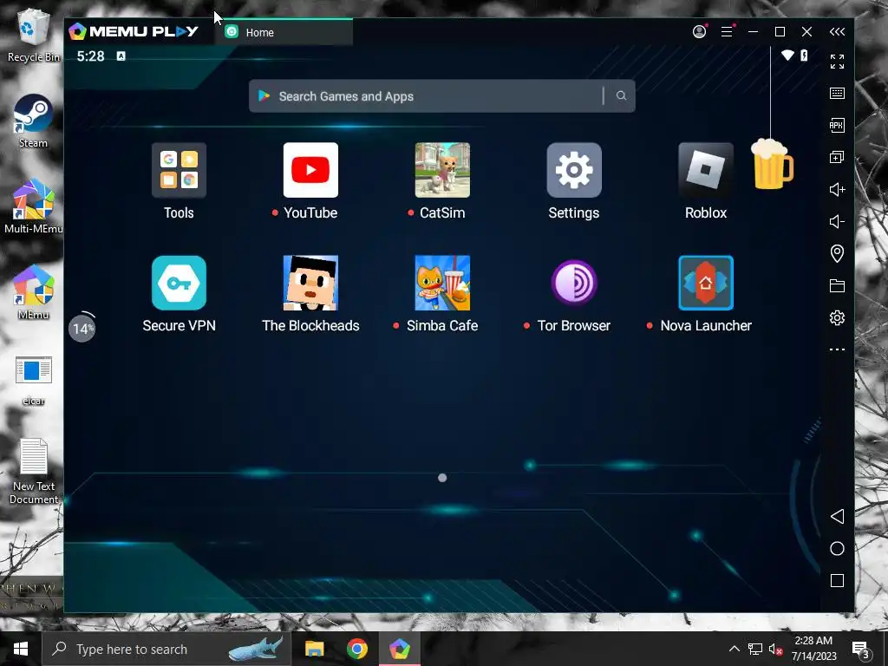Click the MEmu Play logo
The height and width of the screenshot is (666, 888).
(134, 32)
